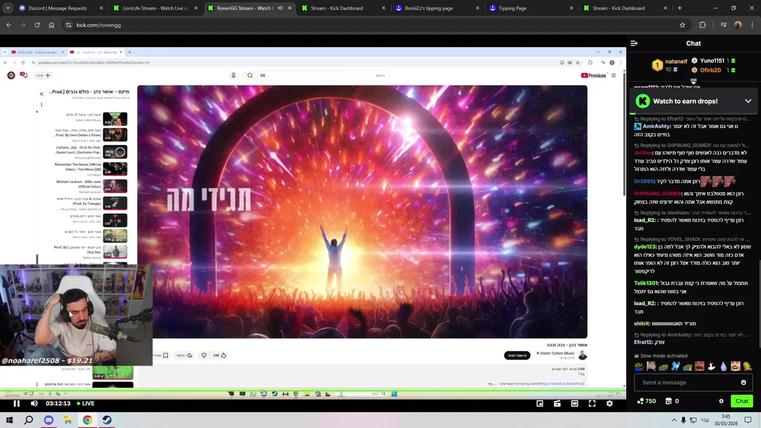Click Tolik1301 username in chat

(x=646, y=284)
